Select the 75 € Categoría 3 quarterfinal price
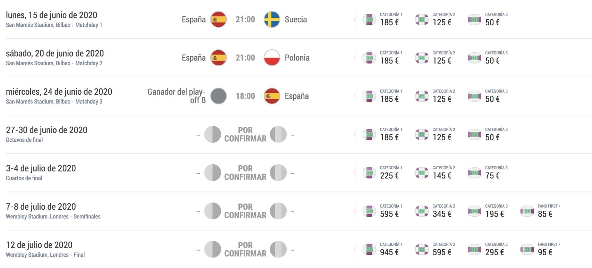The width and height of the screenshot is (592, 268). [492, 175]
